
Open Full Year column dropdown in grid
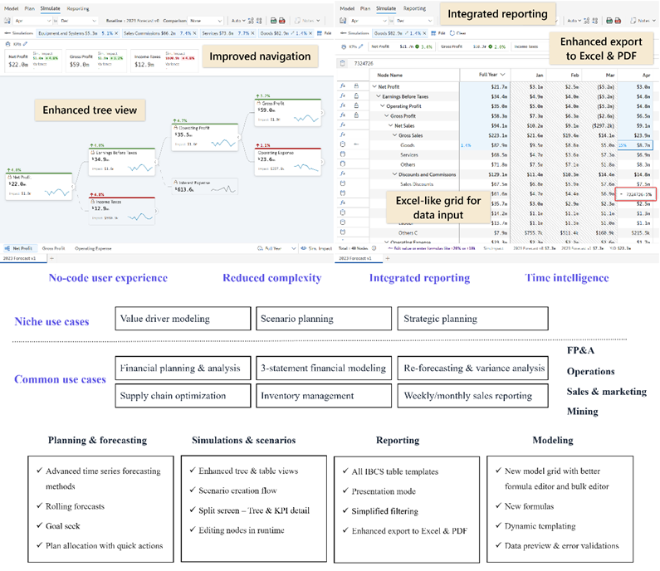502,75
